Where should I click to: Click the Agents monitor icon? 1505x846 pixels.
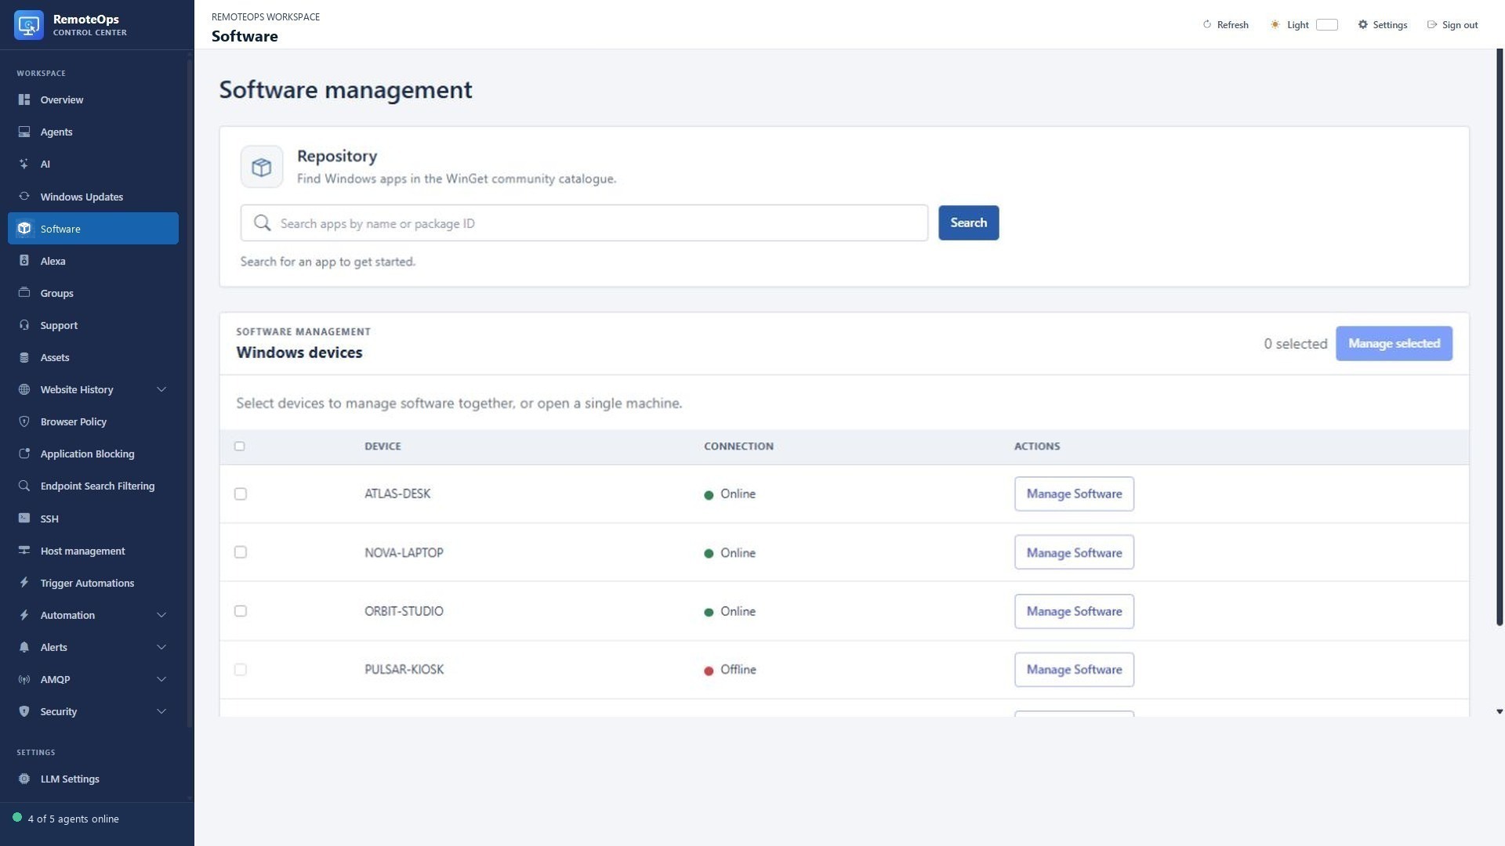click(24, 132)
